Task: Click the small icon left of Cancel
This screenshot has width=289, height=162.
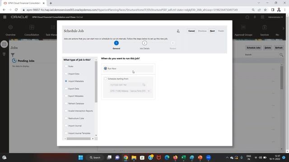Action: pyautogui.click(x=178, y=31)
